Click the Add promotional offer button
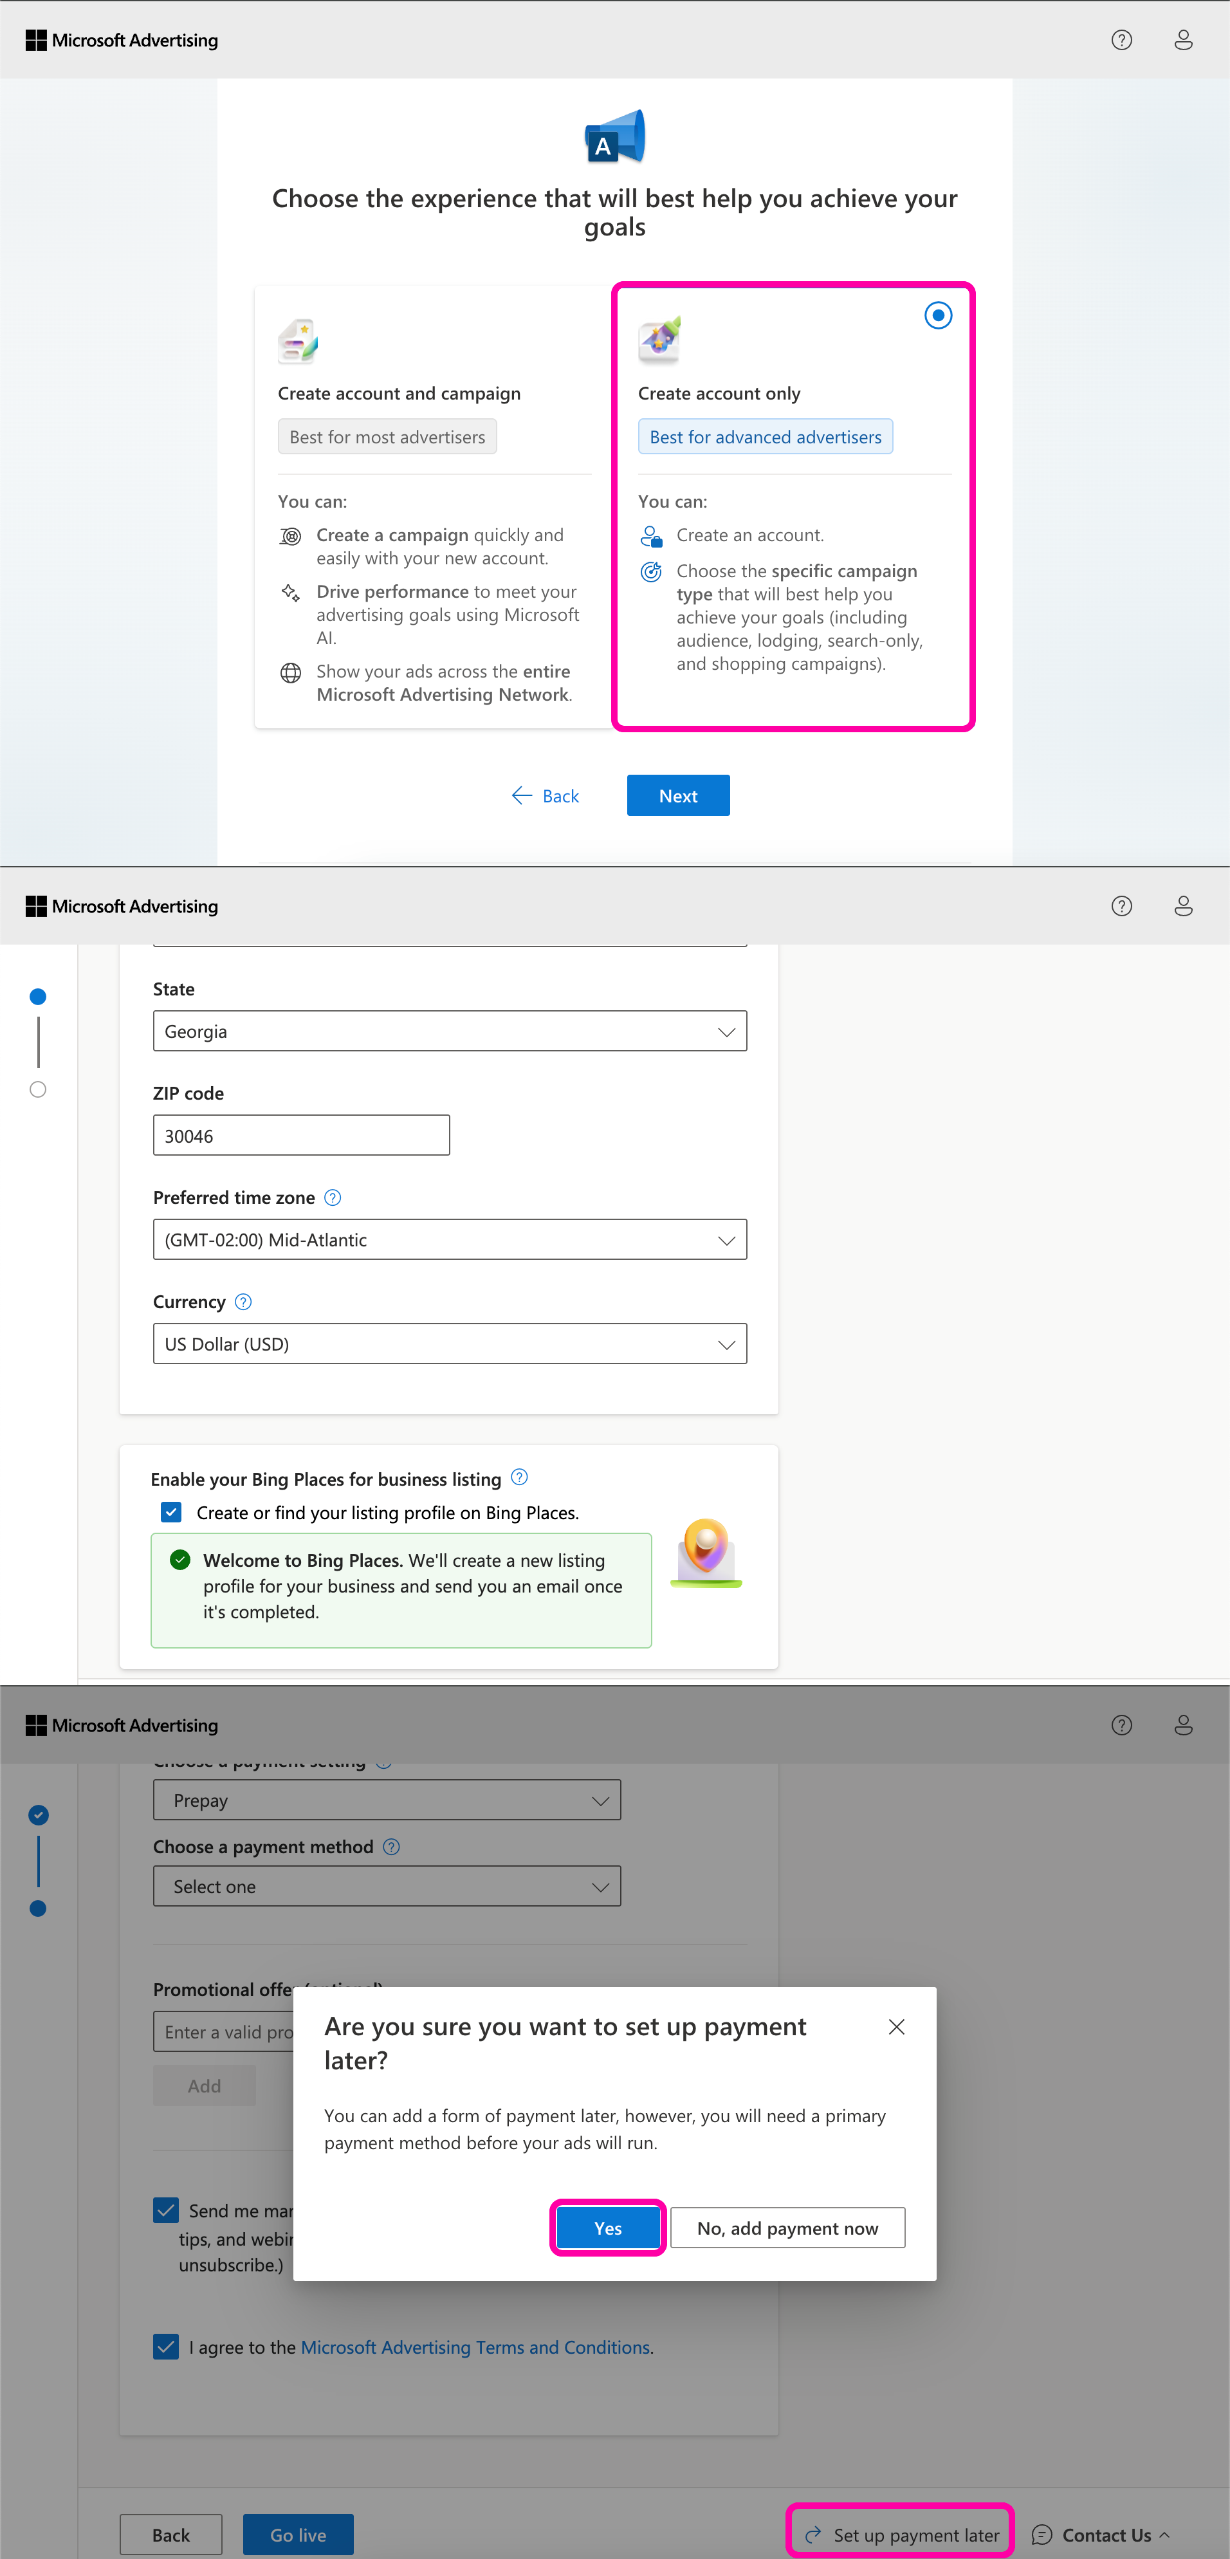1230x2559 pixels. coord(205,2086)
